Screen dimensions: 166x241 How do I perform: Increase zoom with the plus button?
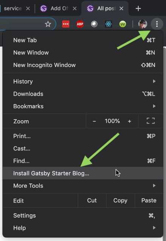(x=129, y=121)
